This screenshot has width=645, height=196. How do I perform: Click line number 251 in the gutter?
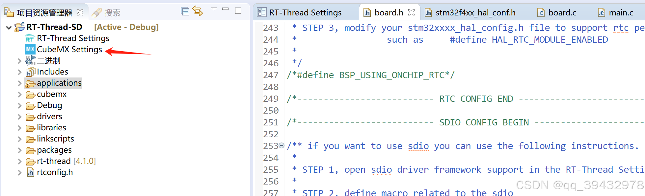tap(271, 122)
